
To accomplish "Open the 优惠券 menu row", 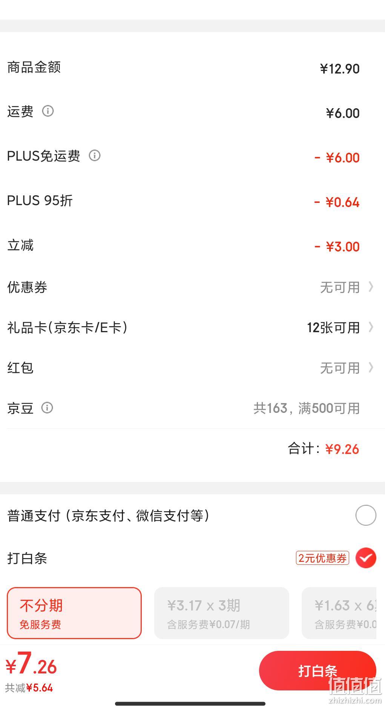I will point(192,287).
